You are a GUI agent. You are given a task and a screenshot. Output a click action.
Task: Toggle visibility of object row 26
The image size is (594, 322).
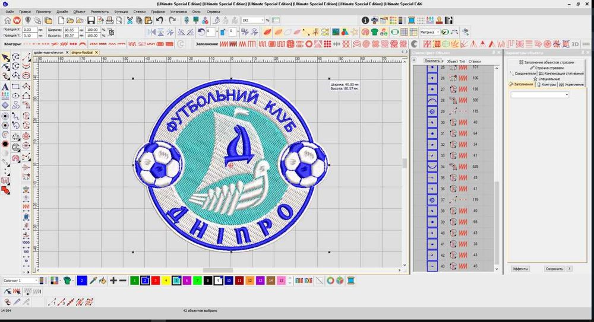point(432,78)
